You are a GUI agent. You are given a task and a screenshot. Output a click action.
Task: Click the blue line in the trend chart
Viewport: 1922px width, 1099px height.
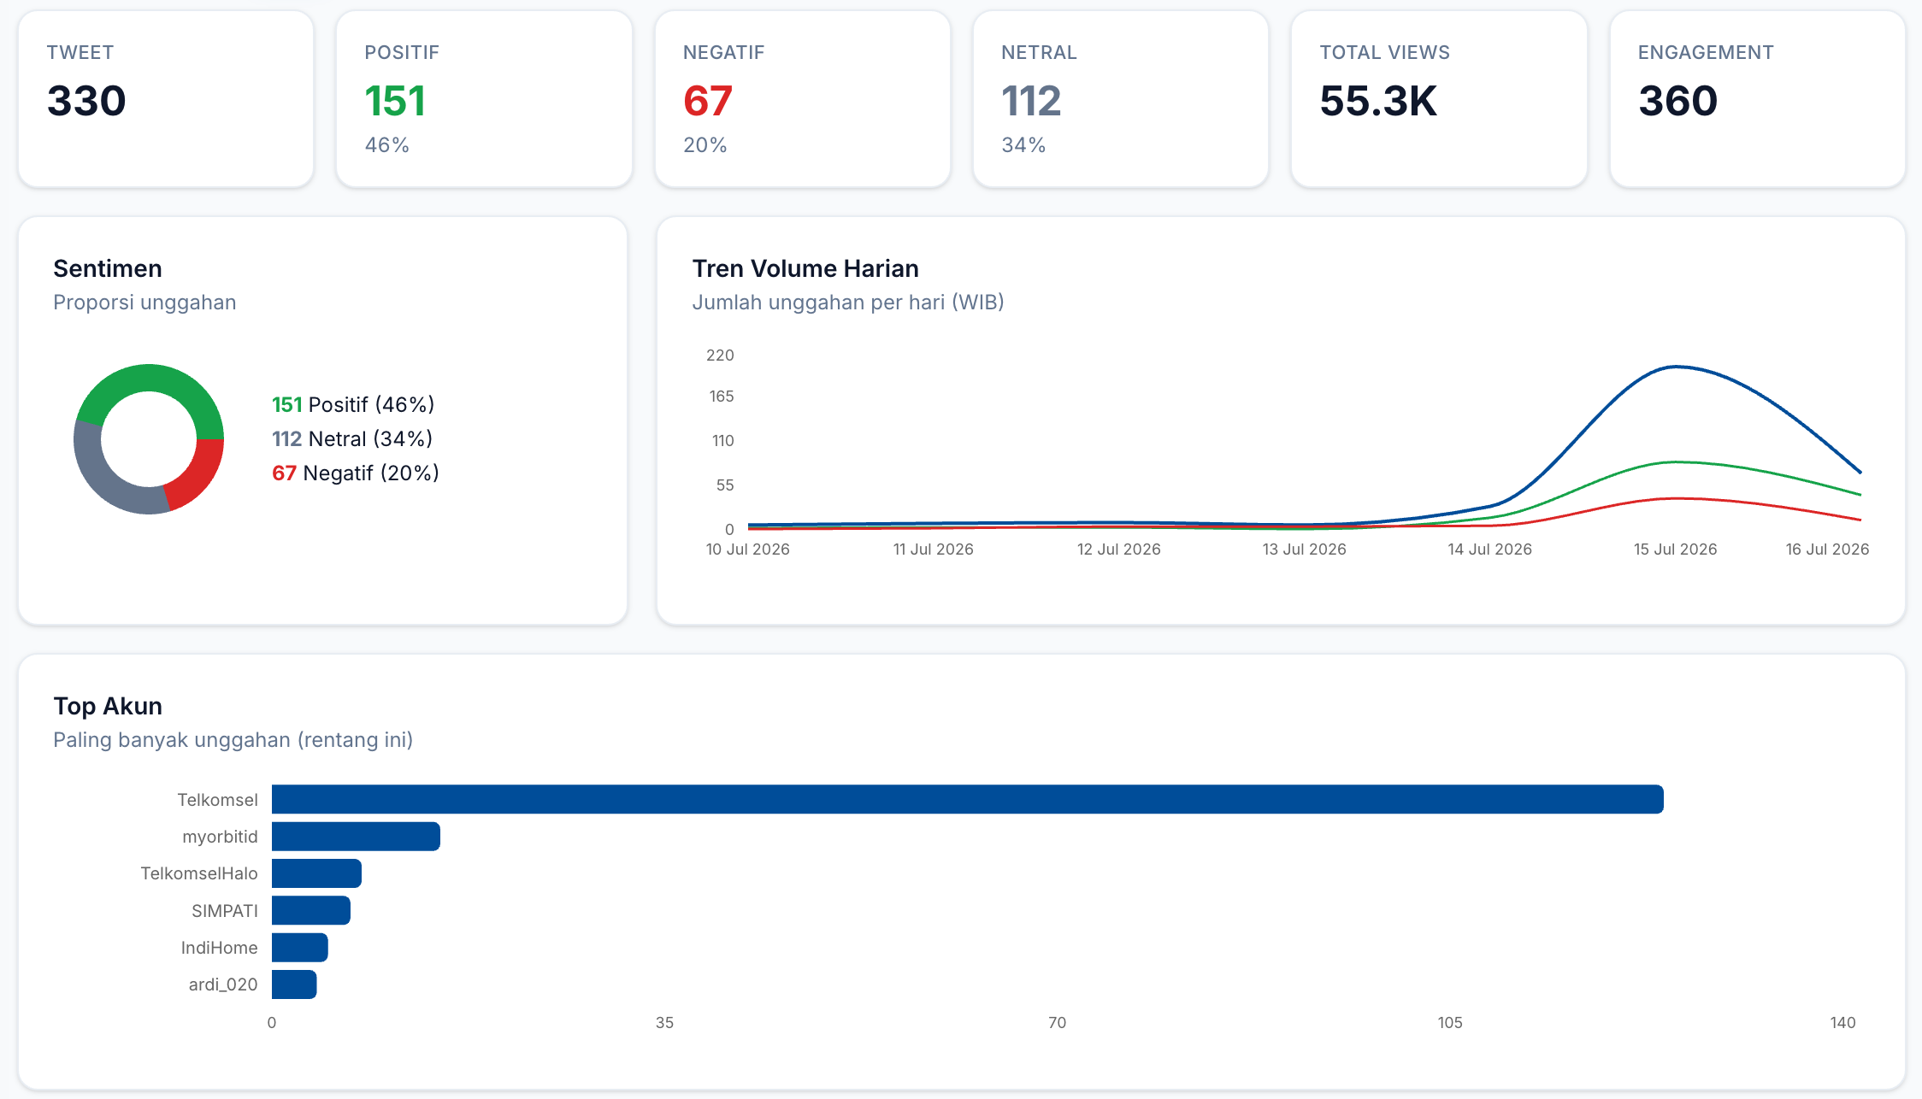1677,367
